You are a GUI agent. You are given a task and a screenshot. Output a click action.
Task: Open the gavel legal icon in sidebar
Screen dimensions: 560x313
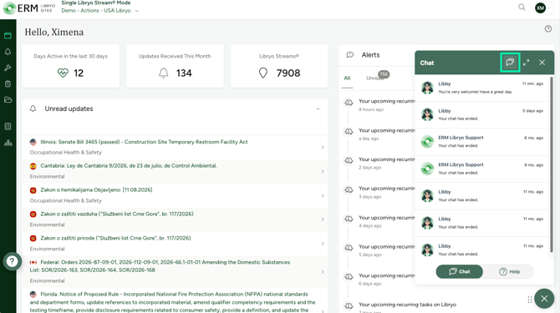pyautogui.click(x=8, y=68)
